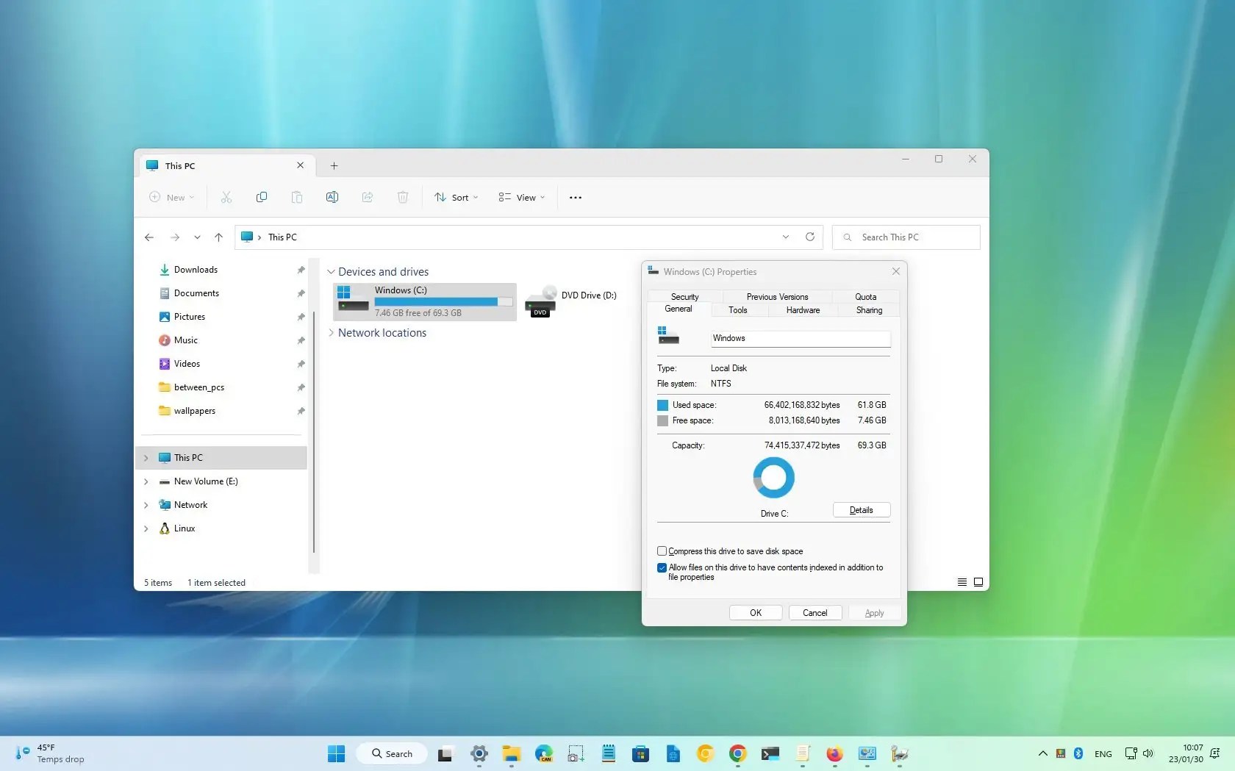Click the Delete icon in the toolbar

coord(403,197)
